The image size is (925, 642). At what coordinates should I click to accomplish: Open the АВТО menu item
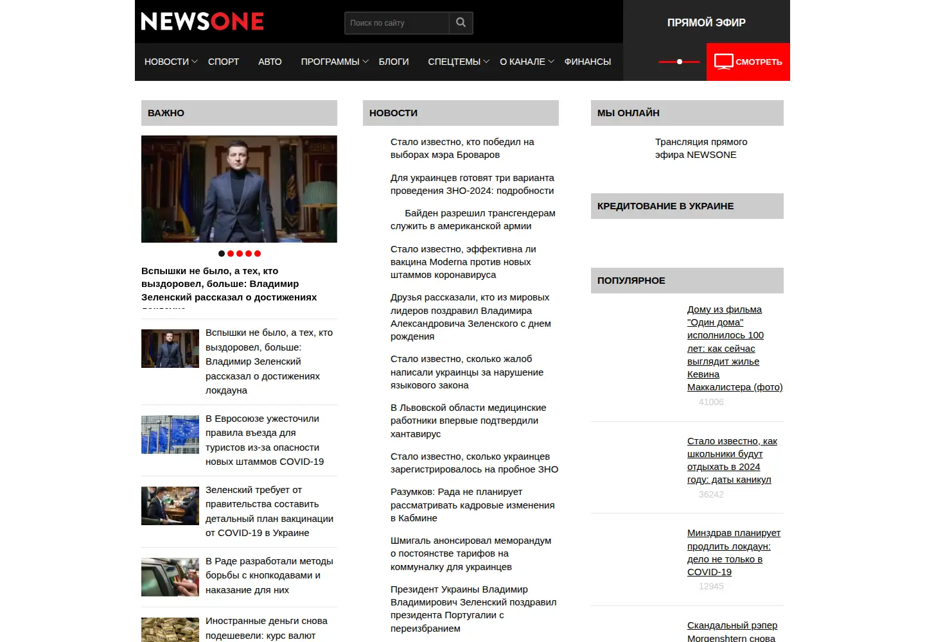(270, 62)
